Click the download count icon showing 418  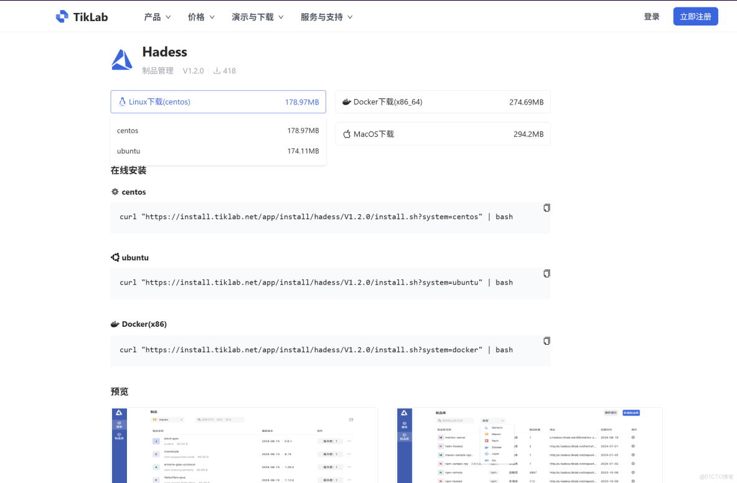click(x=215, y=70)
